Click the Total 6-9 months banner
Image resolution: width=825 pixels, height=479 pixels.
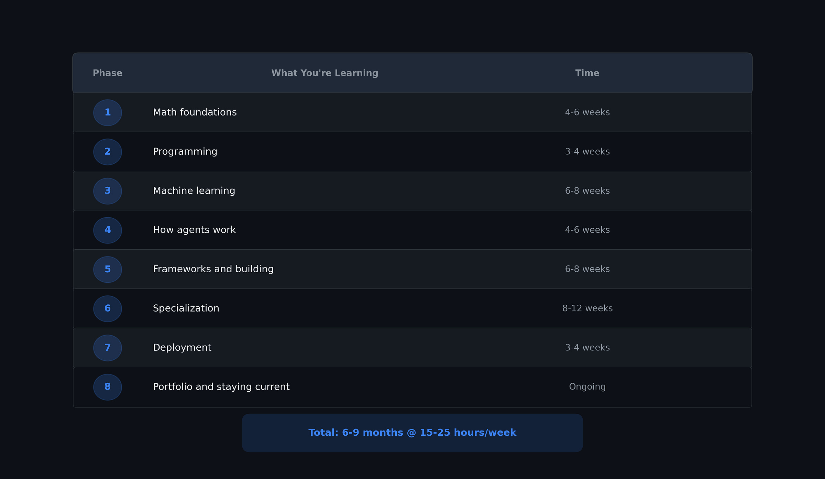pos(412,433)
